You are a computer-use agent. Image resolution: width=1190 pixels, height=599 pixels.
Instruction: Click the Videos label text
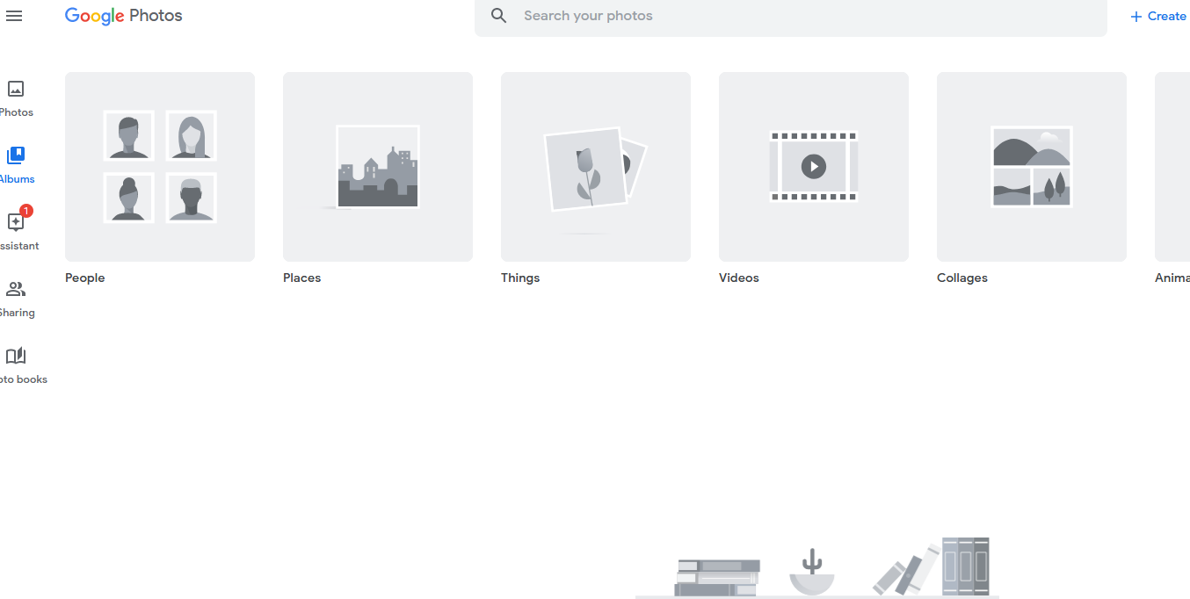[739, 278]
